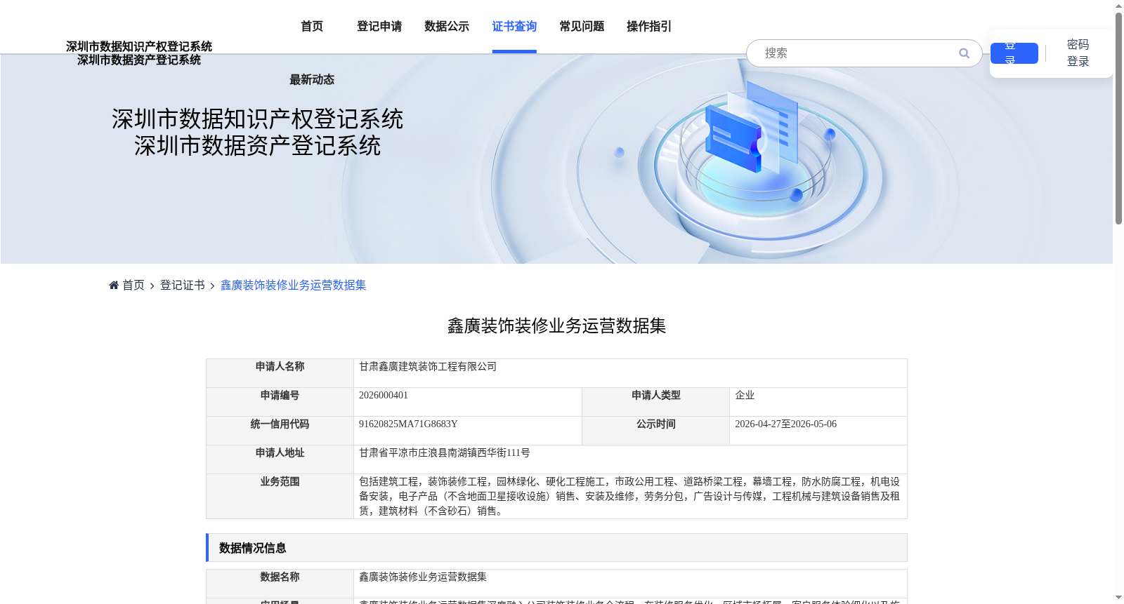Go to 首页 via breadcrumb link
The image size is (1124, 604).
coord(133,285)
